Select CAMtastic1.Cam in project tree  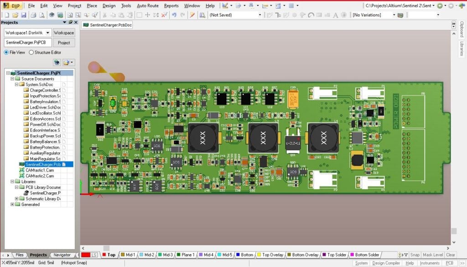tap(40, 170)
